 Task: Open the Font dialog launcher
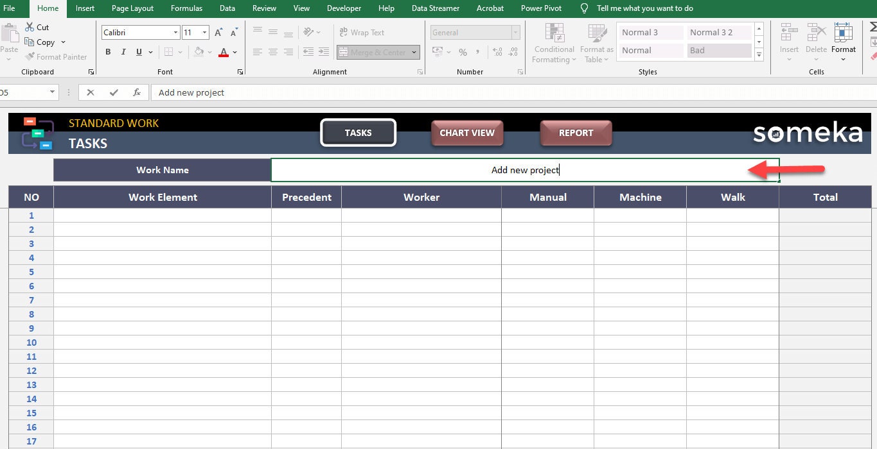pyautogui.click(x=240, y=72)
